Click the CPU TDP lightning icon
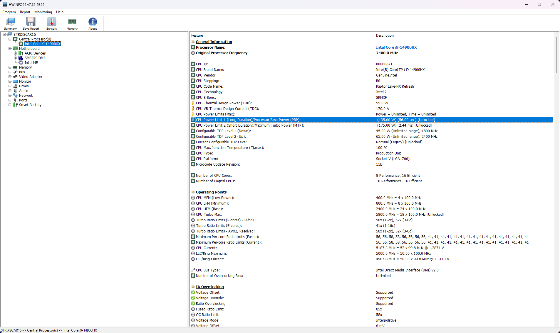Viewport: 560px width, 333px height. [193, 103]
